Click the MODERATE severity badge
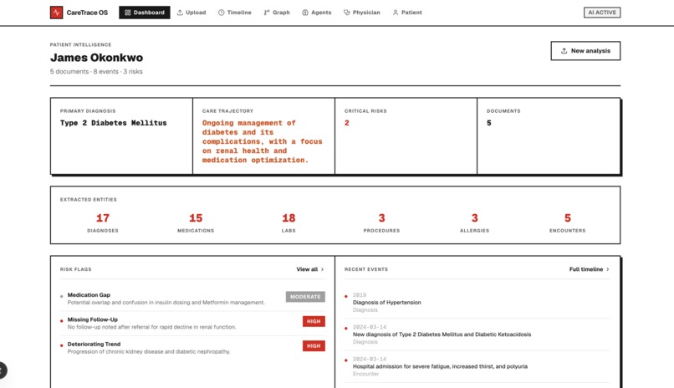 tap(305, 297)
